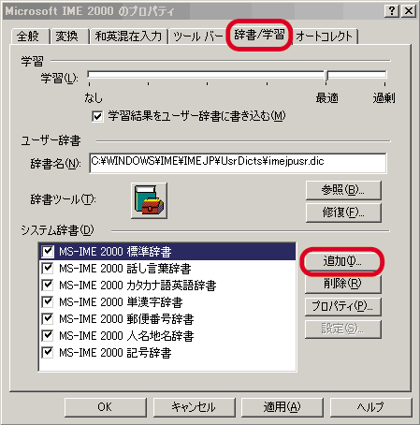Click the 辞書名 path input field

coord(238,163)
